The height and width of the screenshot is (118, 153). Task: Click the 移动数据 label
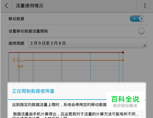pos(16,19)
